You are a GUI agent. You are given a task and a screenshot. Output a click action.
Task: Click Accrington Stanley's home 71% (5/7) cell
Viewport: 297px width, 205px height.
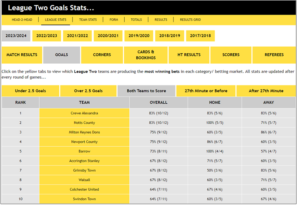click(214, 161)
